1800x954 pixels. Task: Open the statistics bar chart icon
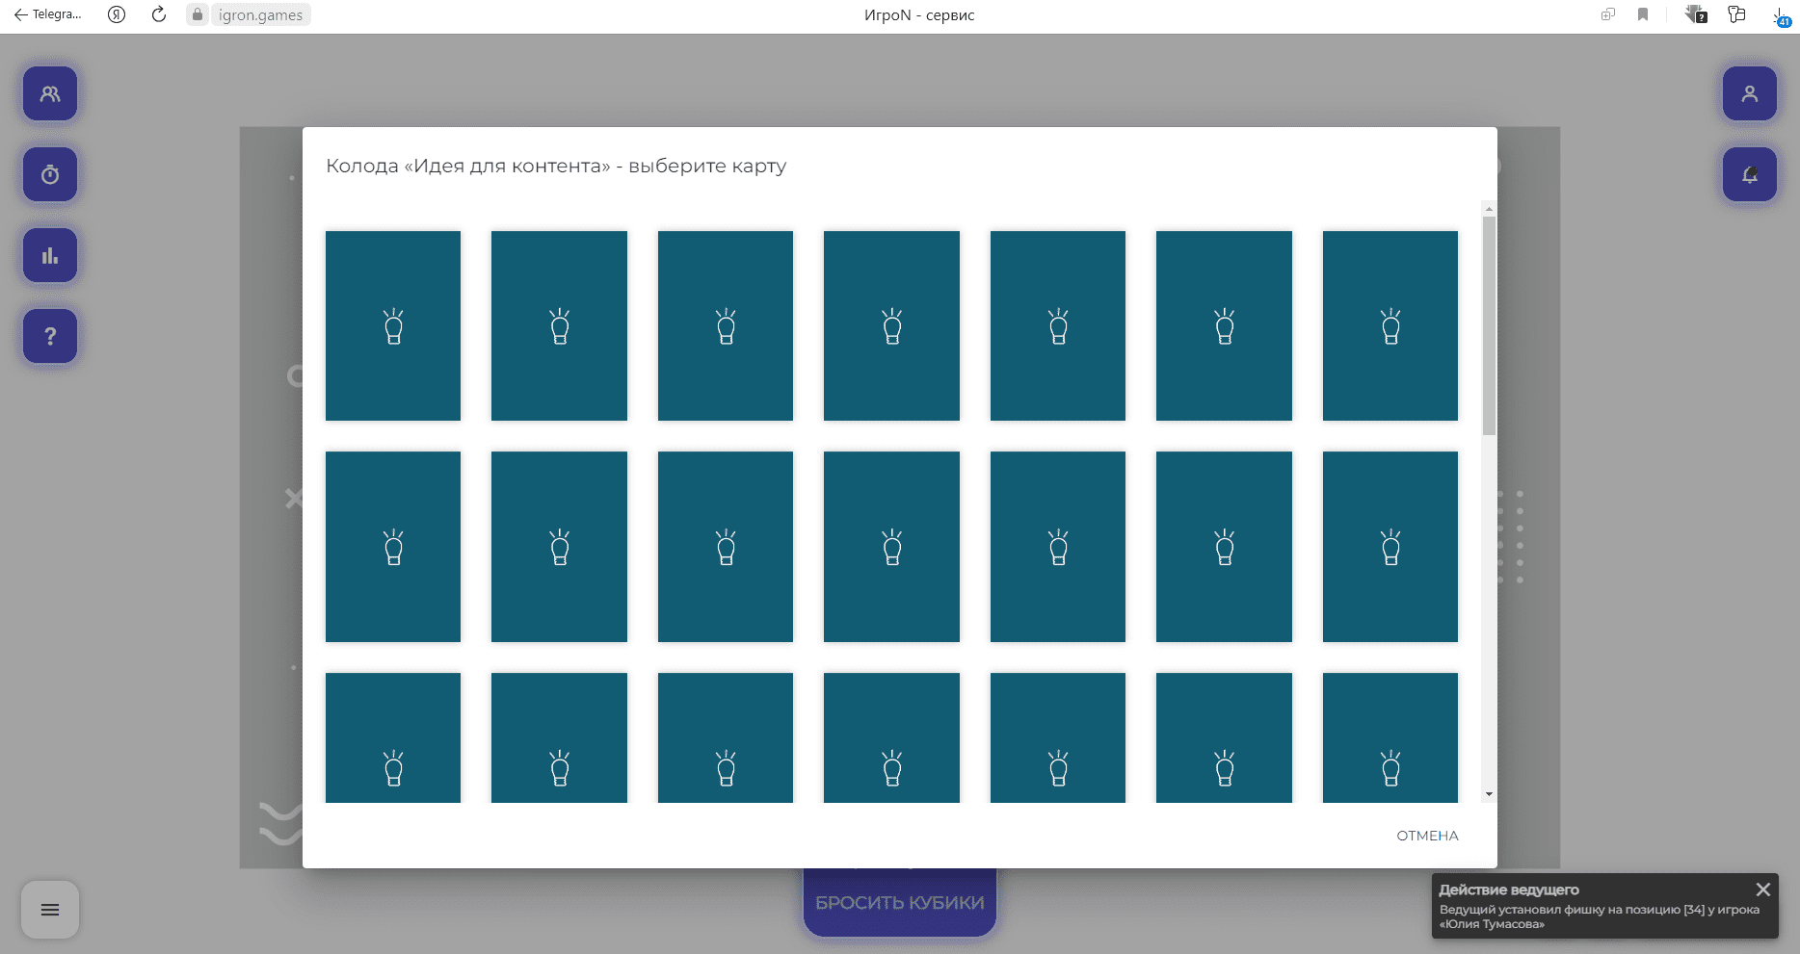pos(50,255)
